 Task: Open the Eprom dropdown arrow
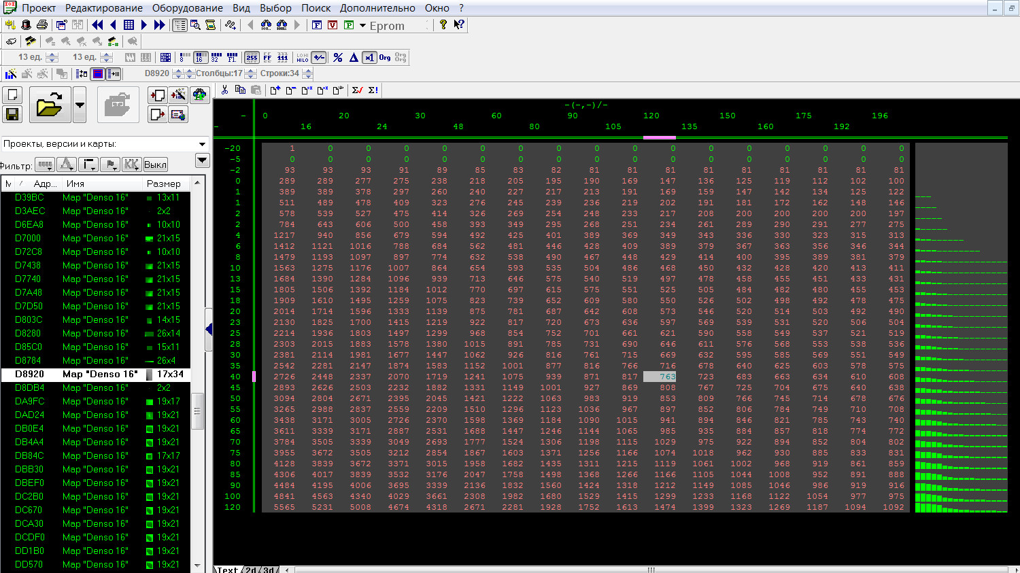pyautogui.click(x=362, y=26)
